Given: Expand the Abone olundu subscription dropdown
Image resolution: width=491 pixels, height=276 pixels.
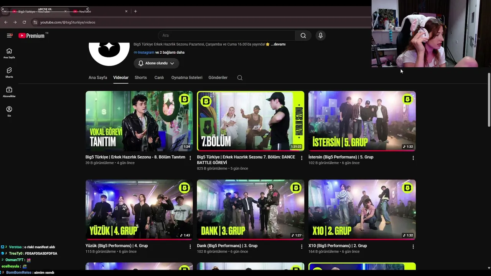Looking at the screenshot, I should click(156, 63).
